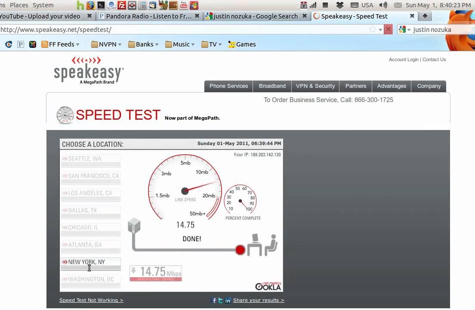Select New York, NY test location
This screenshot has width=475, height=310.
pos(91,264)
